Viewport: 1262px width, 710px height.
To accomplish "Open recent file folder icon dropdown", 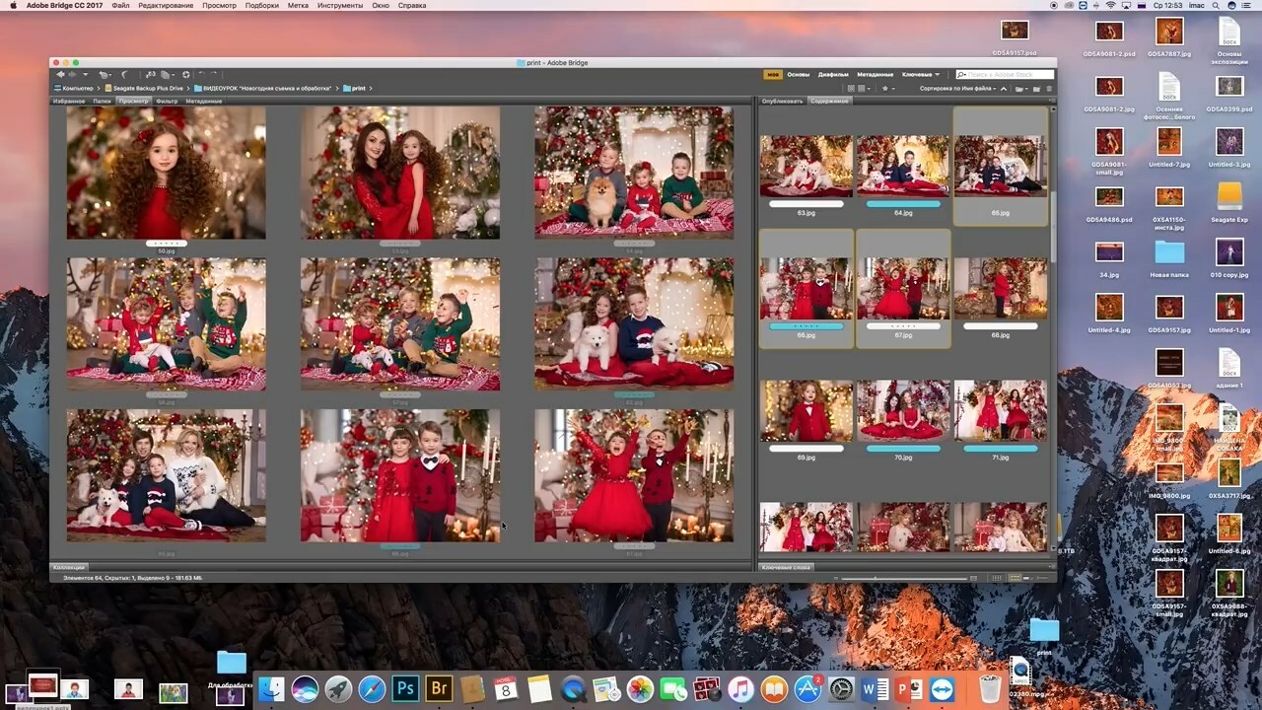I will coord(1021,89).
